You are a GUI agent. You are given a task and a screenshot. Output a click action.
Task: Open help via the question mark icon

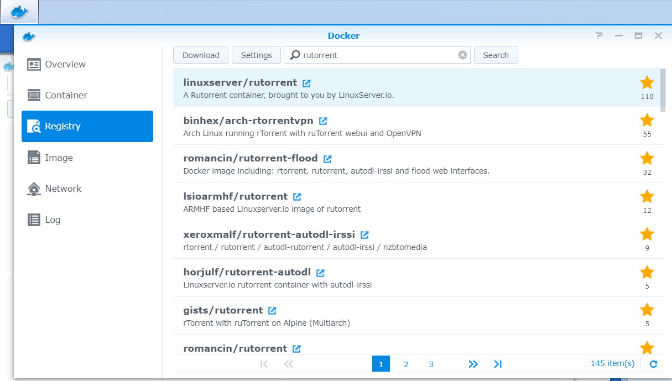598,35
